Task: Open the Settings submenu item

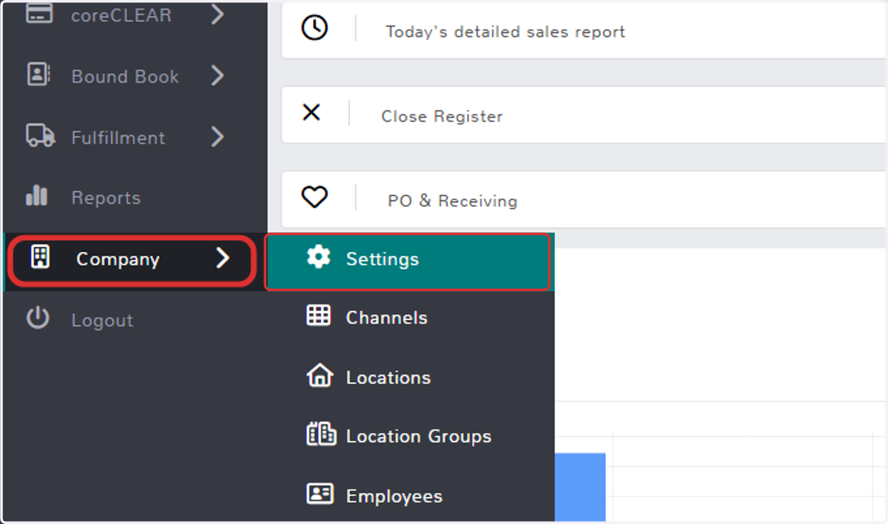Action: 408,262
